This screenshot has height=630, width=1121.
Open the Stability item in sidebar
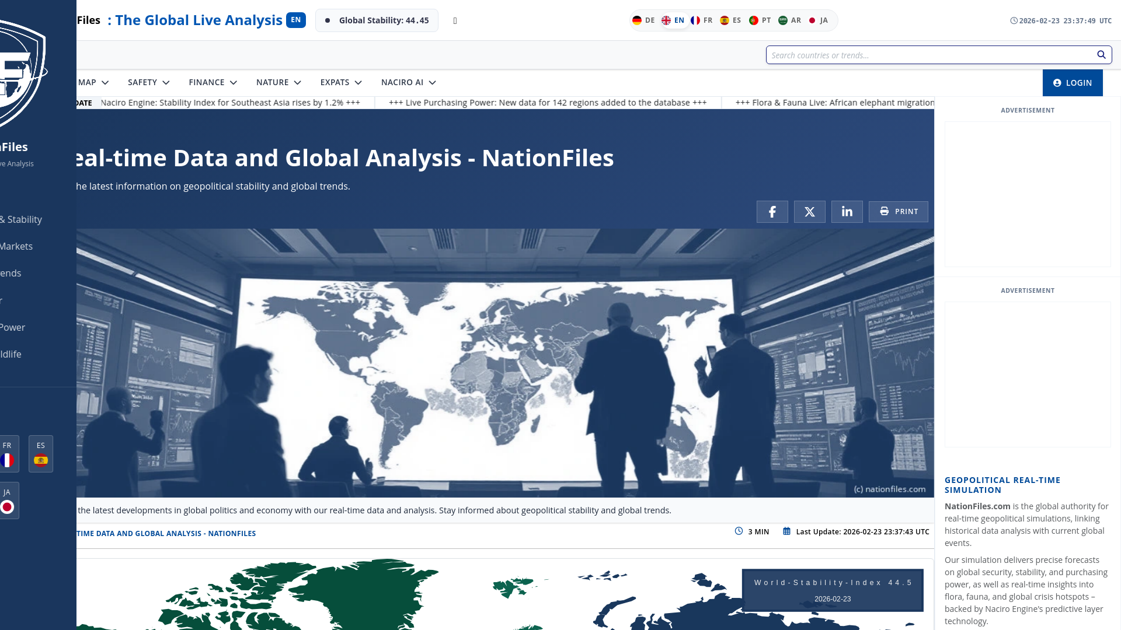pyautogui.click(x=21, y=219)
